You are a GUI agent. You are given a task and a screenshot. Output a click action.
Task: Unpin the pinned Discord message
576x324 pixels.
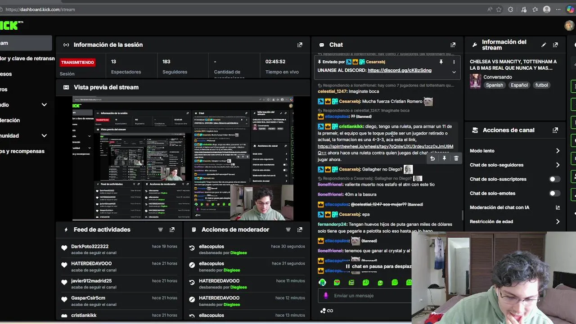pos(441,62)
